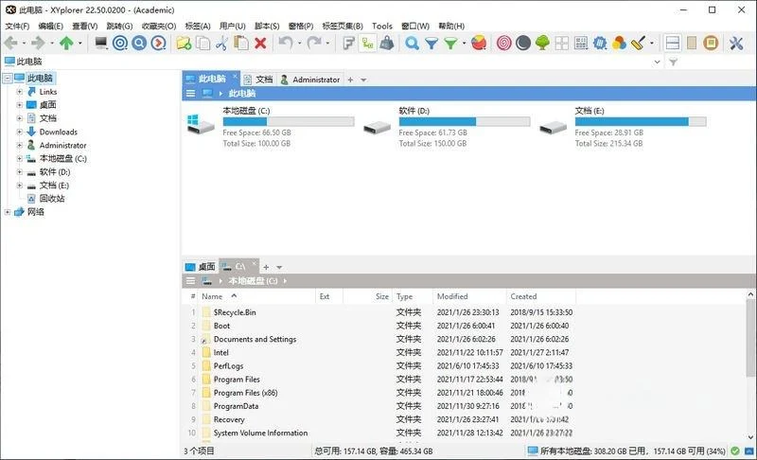757x460 pixels.
Task: Click the red X Delete toolbar icon
Action: click(258, 43)
